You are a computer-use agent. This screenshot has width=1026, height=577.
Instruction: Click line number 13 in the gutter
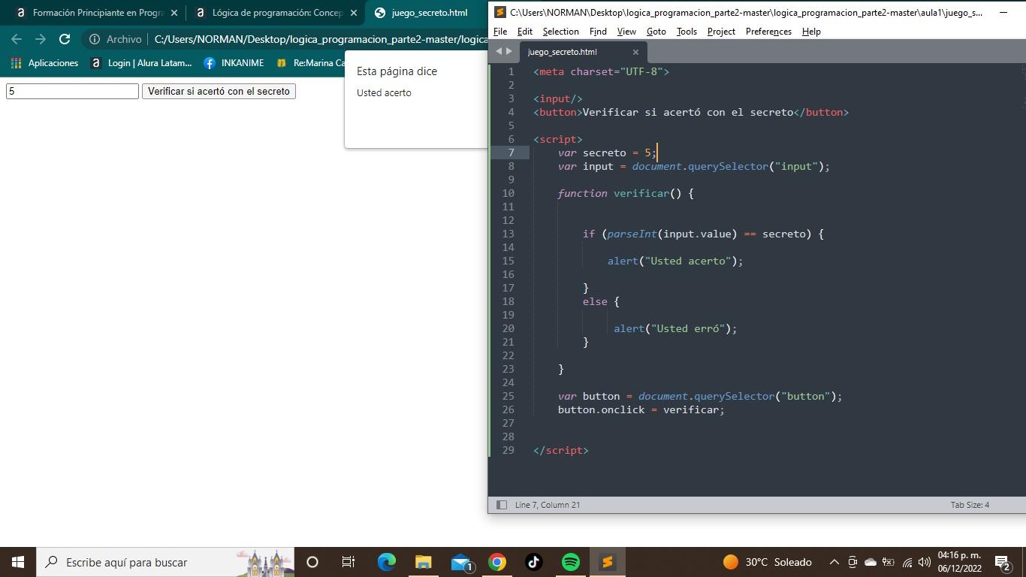click(x=508, y=234)
